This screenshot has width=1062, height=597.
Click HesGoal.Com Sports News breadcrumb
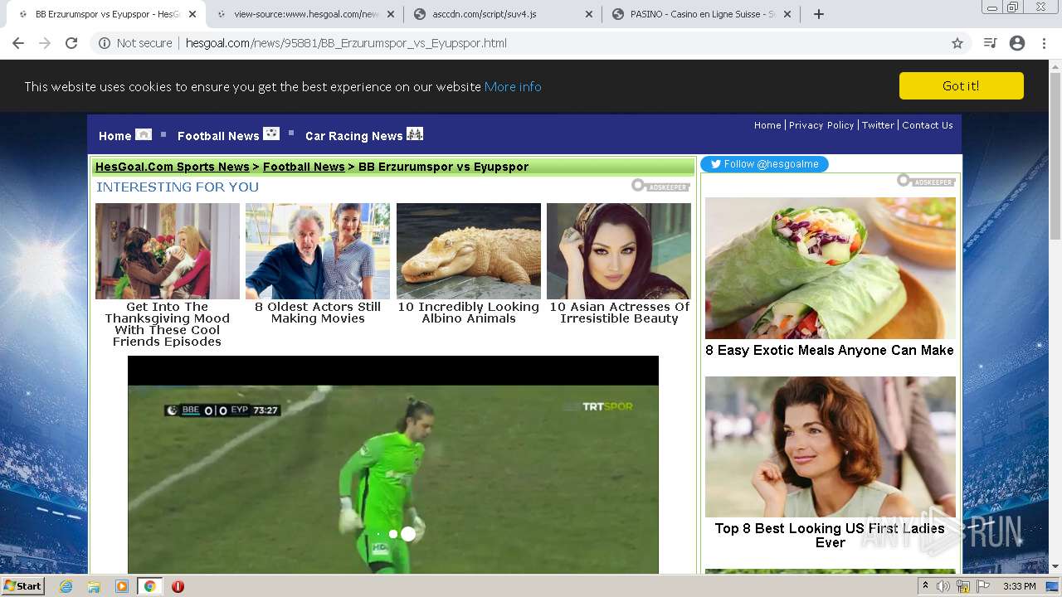(x=173, y=167)
